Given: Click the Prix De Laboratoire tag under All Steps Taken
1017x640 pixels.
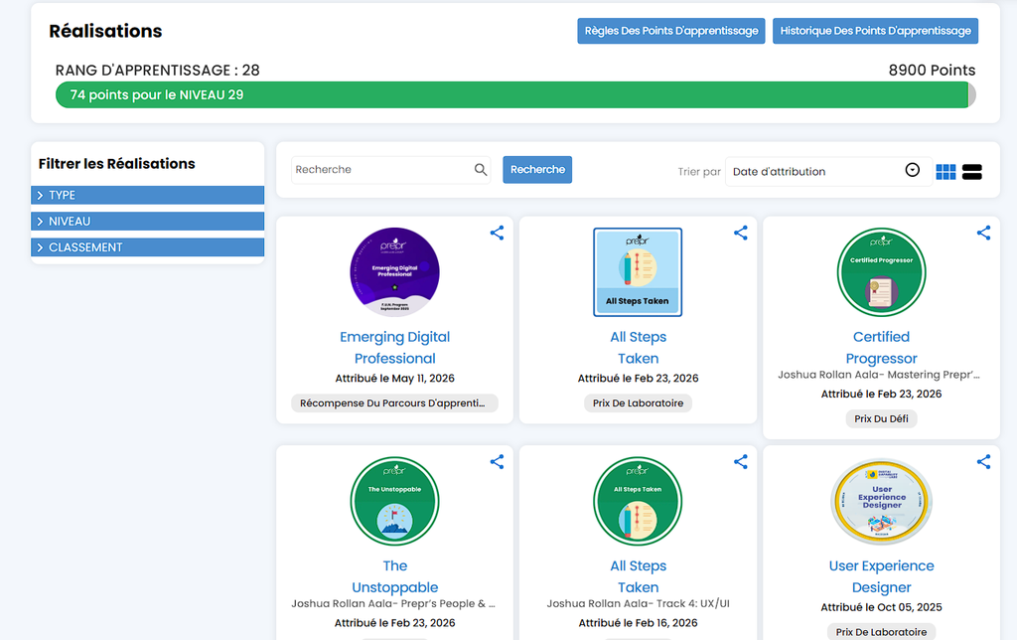Looking at the screenshot, I should [639, 403].
